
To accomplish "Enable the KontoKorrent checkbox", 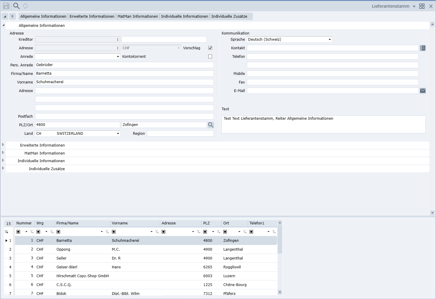I will pos(210,57).
